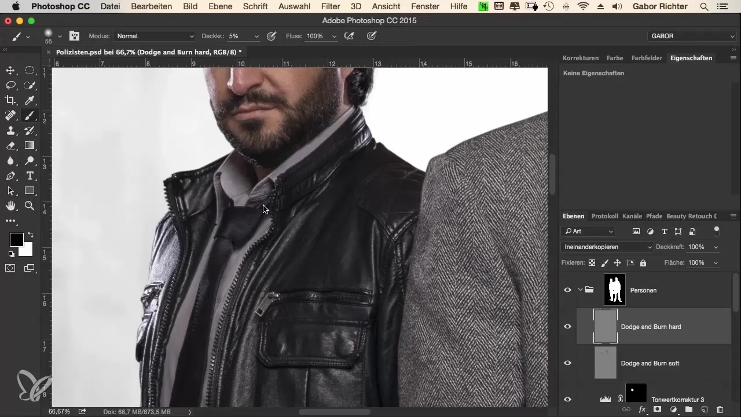Toggle pressure for brush size
The height and width of the screenshot is (417, 741).
(x=372, y=36)
